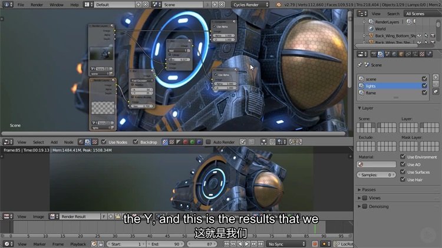The height and width of the screenshot is (248, 442).
Task: Select the compositing node tree type icon
Action: tap(88, 142)
